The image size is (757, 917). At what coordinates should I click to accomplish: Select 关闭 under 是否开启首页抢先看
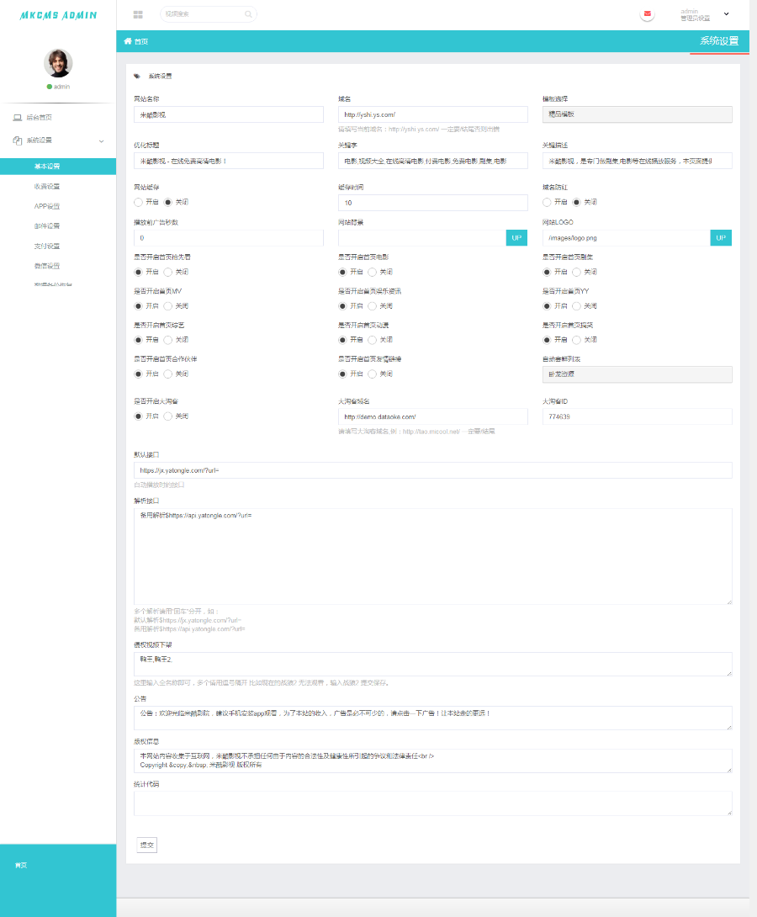168,272
